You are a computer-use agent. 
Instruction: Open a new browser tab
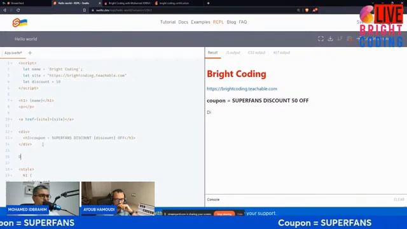click(x=208, y=3)
